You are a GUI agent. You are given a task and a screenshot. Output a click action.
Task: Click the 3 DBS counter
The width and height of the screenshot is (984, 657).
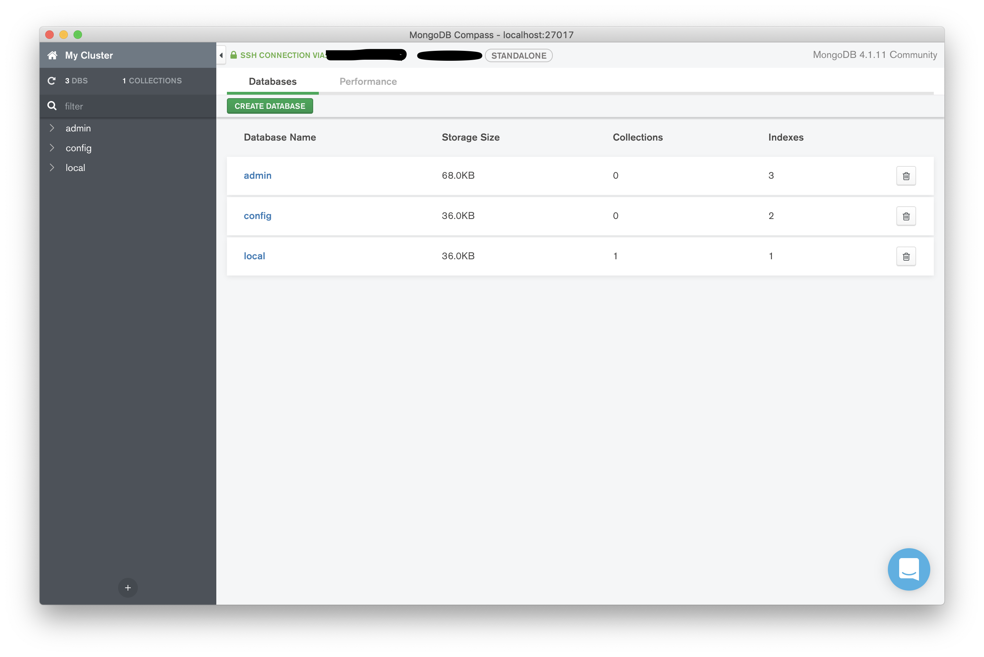pos(76,81)
